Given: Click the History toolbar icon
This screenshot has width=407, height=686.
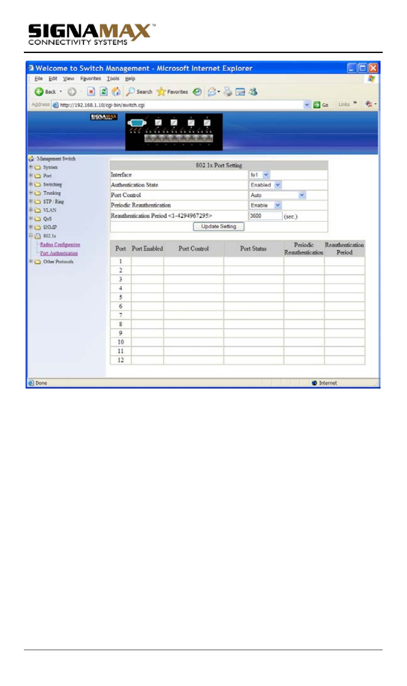Looking at the screenshot, I should coord(197,91).
